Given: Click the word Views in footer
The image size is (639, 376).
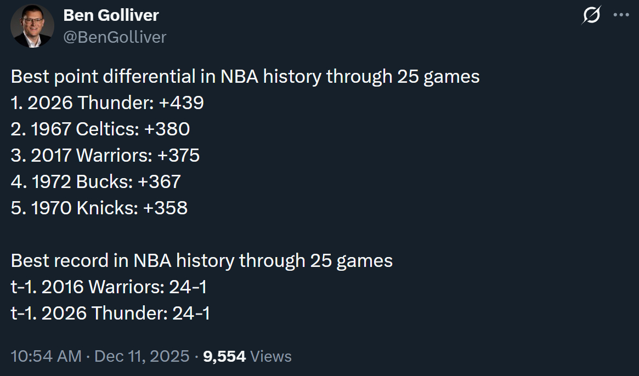Looking at the screenshot, I should [271, 356].
